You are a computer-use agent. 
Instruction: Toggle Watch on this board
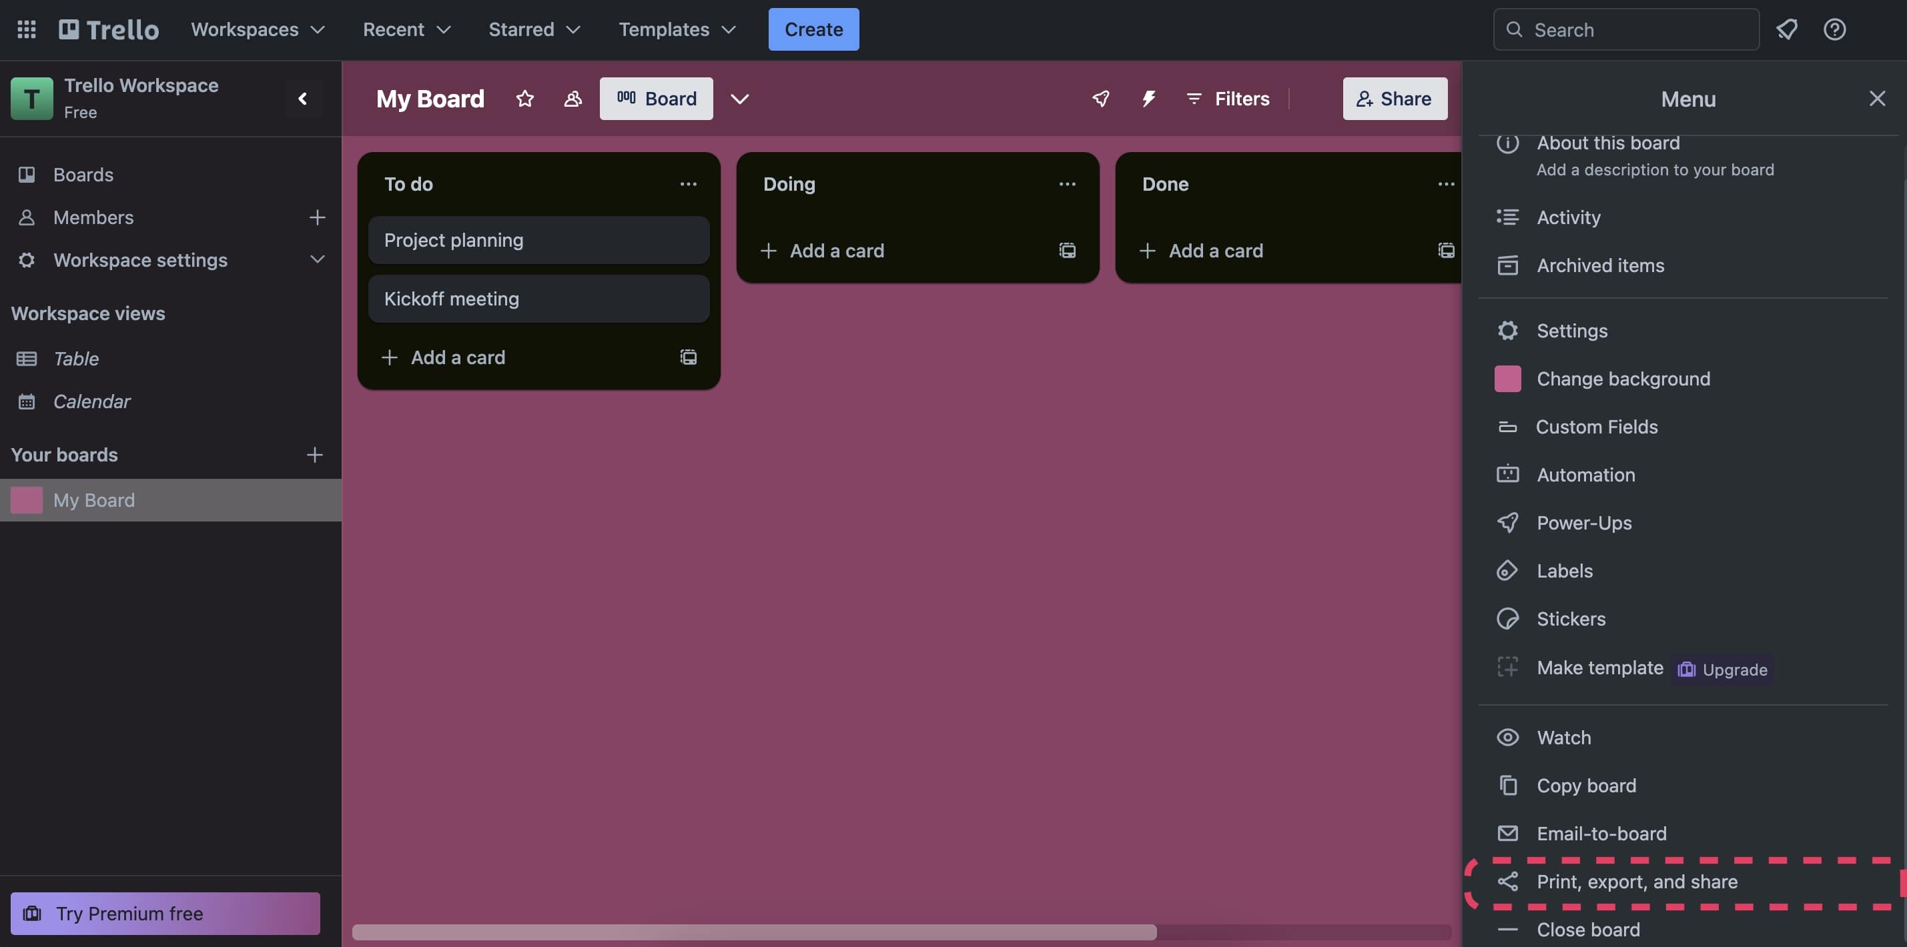click(1563, 737)
